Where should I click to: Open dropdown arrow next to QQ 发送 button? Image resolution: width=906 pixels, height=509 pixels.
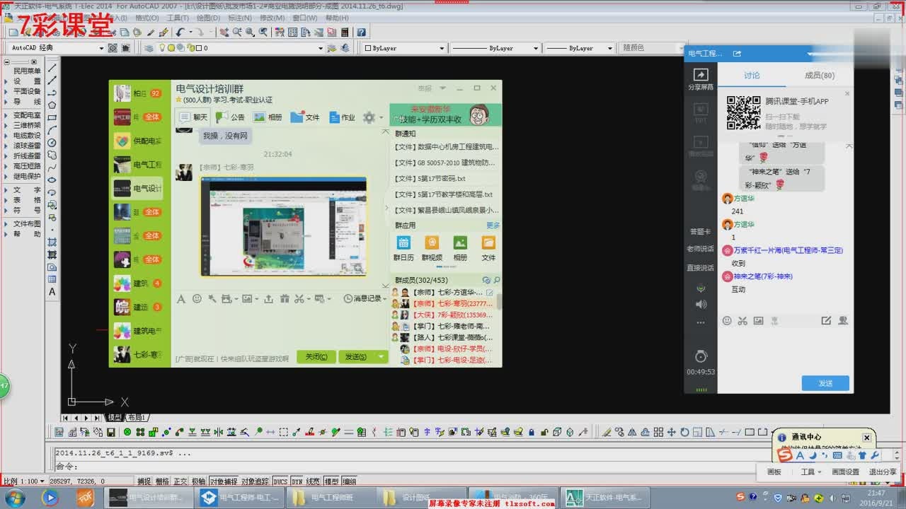pyautogui.click(x=382, y=356)
